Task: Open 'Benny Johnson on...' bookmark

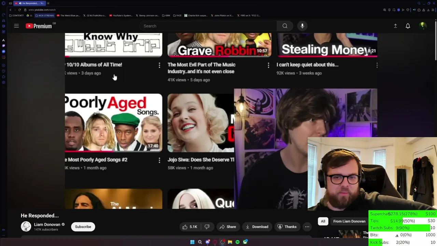Action: click(x=147, y=15)
